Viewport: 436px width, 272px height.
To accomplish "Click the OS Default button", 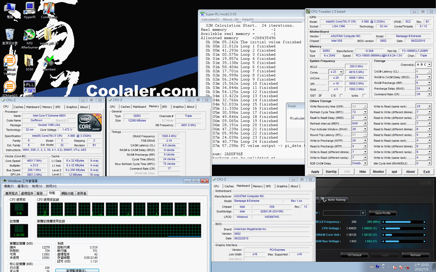I will pos(354,255).
